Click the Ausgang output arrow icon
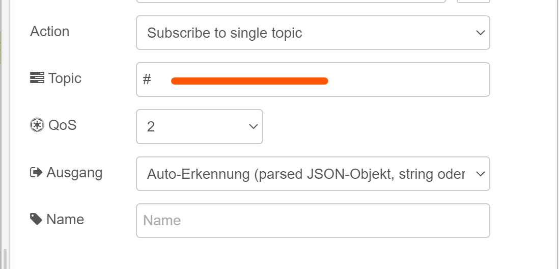 36,173
